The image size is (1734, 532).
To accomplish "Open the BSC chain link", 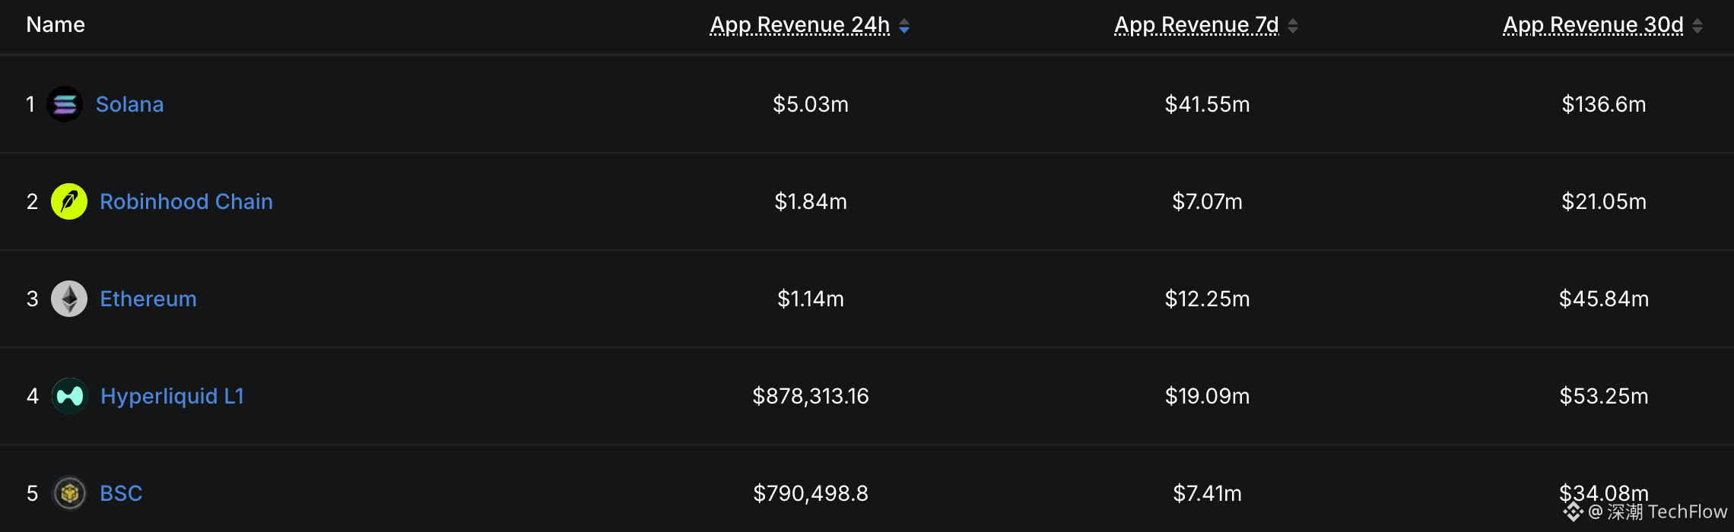I will (x=122, y=493).
